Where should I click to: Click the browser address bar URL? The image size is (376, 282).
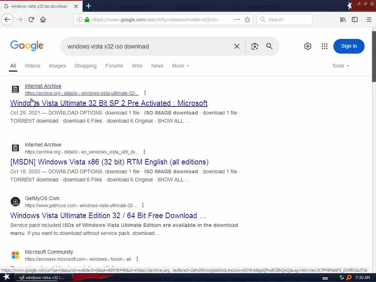(155, 20)
